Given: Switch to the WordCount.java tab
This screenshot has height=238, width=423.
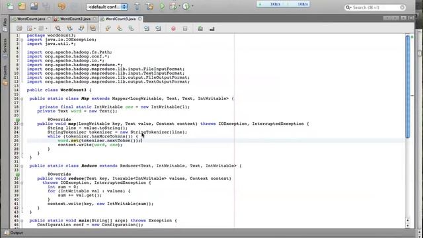Looking at the screenshot, I should click(x=31, y=19).
